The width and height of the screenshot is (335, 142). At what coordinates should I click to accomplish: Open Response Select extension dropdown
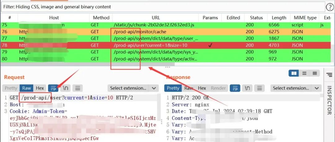pyautogui.click(x=296, y=88)
